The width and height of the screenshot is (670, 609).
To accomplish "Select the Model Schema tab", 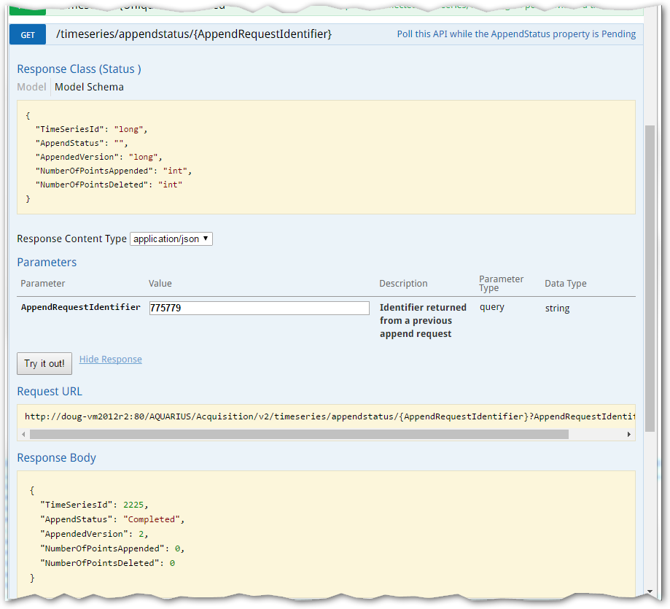I will point(88,86).
